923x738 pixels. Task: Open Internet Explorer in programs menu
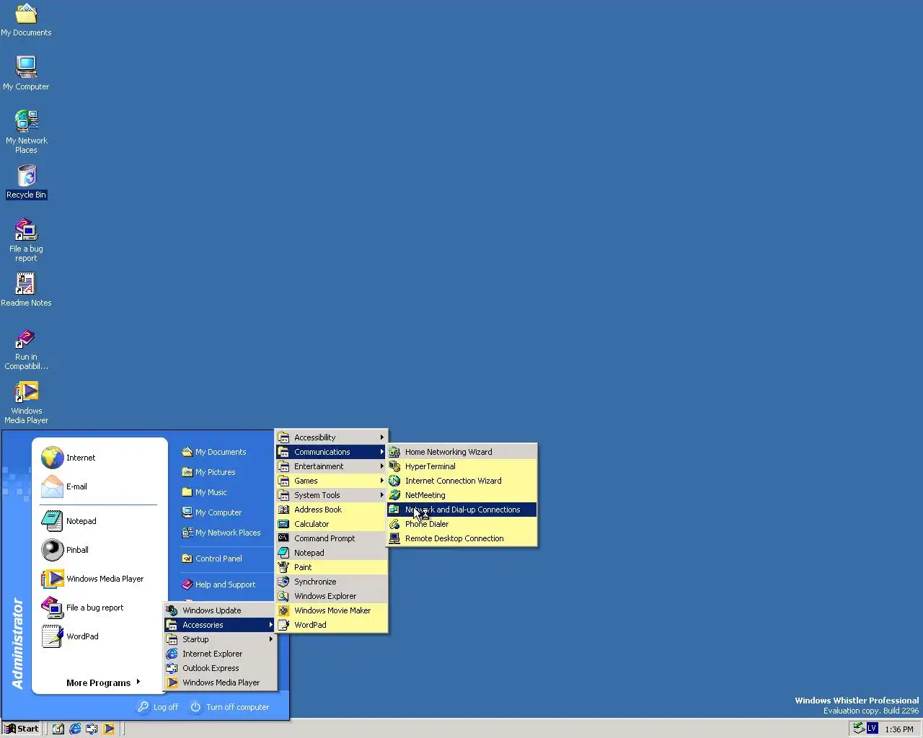pos(220,654)
